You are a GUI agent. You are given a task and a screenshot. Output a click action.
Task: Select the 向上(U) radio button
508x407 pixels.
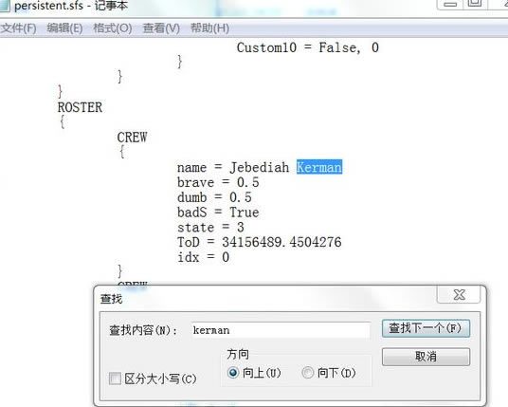(x=233, y=373)
